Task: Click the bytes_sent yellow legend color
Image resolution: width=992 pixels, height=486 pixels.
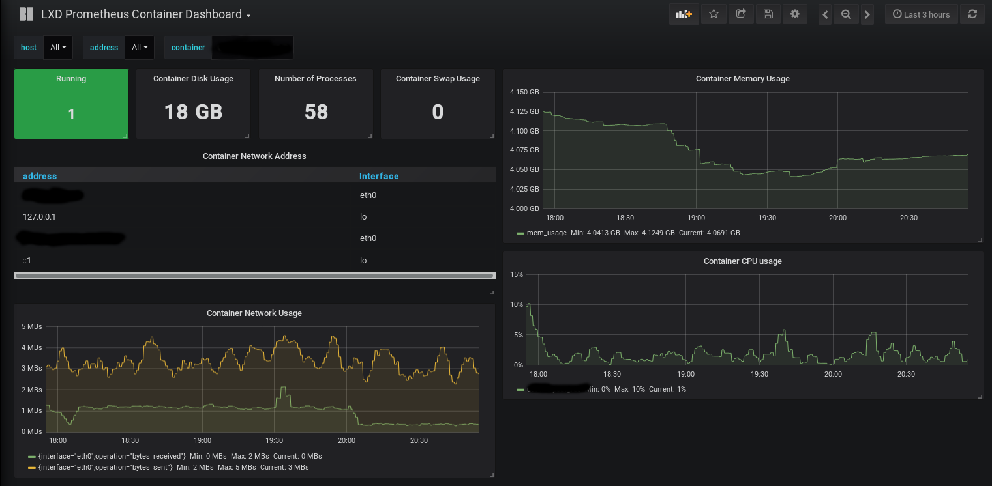Action: 32,468
